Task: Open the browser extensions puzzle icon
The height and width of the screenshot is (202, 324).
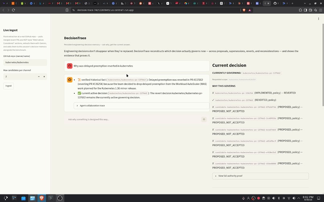Action: 300,10
